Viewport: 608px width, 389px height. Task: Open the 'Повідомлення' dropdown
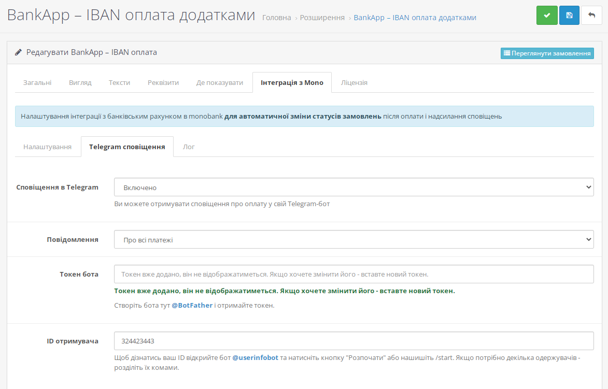pyautogui.click(x=354, y=239)
